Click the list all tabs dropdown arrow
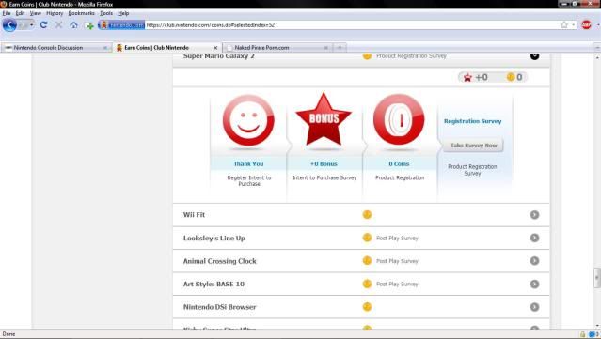Screen dimensions: 601x339 597,48
